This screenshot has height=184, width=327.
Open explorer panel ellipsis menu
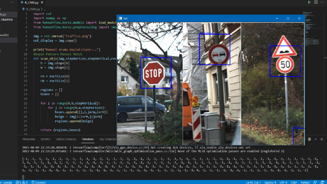point(12,2)
